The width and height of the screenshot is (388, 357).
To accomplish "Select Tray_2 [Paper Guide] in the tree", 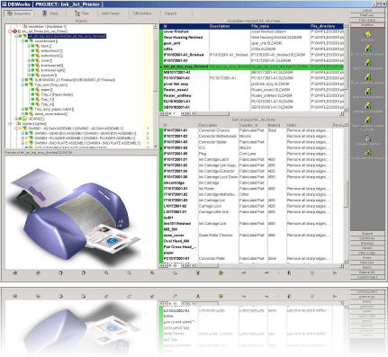I will 57,94.
